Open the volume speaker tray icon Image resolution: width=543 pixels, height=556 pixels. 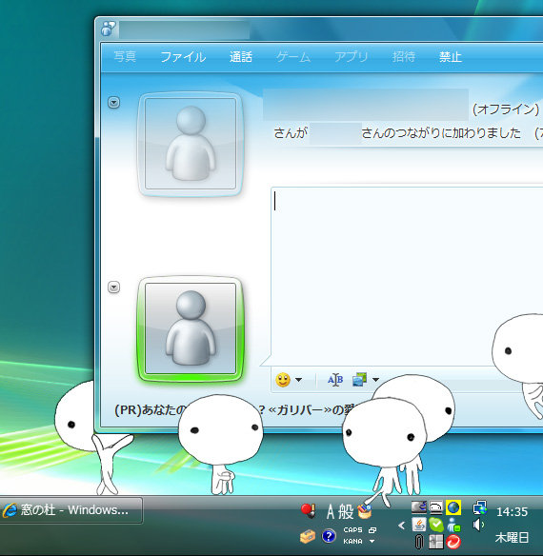coord(479,525)
